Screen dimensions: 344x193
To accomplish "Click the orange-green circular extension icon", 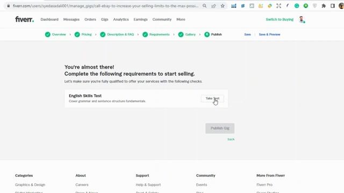I will tap(270, 6).
